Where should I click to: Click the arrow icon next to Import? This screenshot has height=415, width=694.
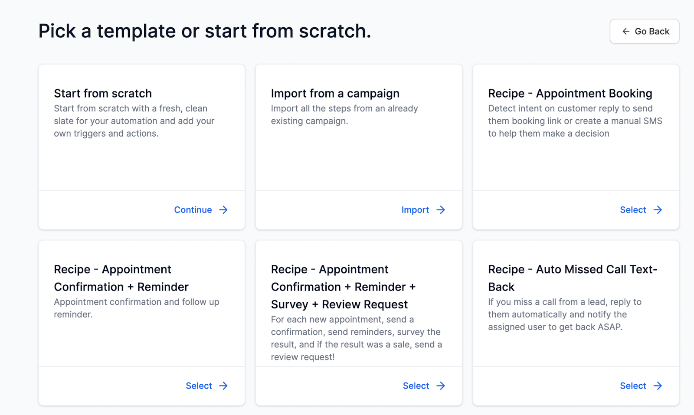(x=441, y=210)
